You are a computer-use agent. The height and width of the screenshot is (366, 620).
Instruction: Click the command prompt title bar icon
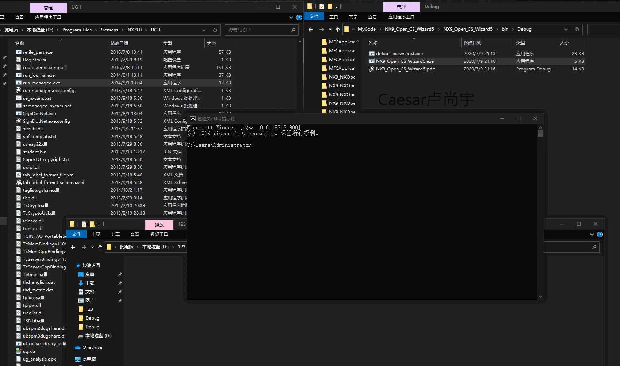click(193, 119)
